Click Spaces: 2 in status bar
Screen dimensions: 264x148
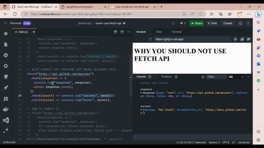(x=214, y=143)
